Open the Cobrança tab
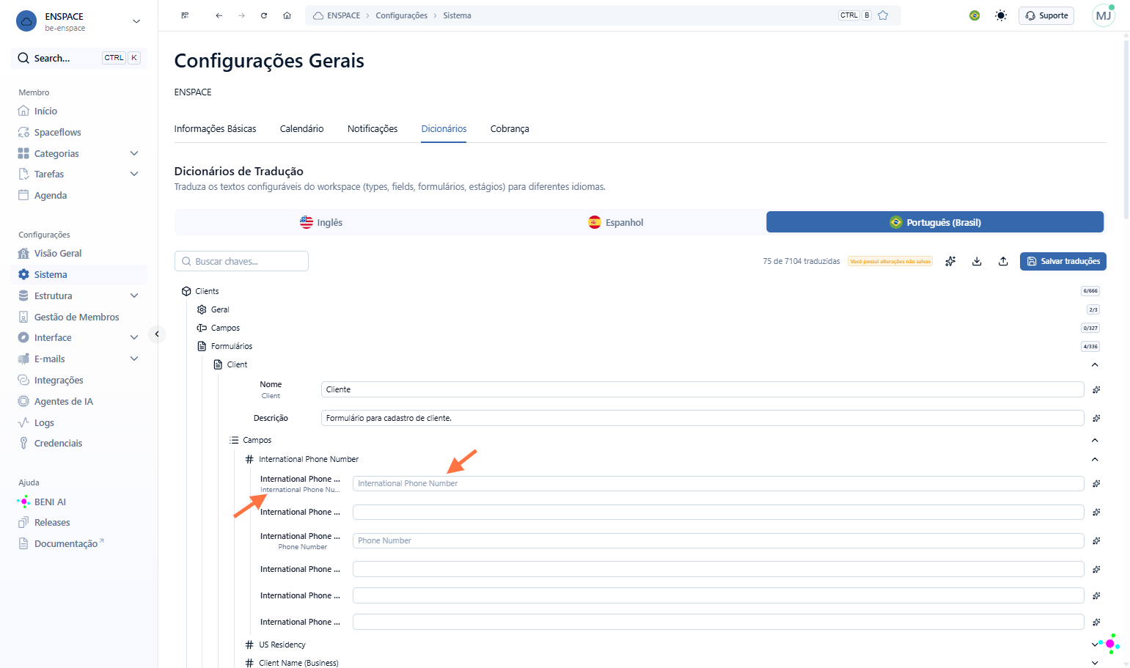Screen dimensions: 1130x668 (510, 128)
